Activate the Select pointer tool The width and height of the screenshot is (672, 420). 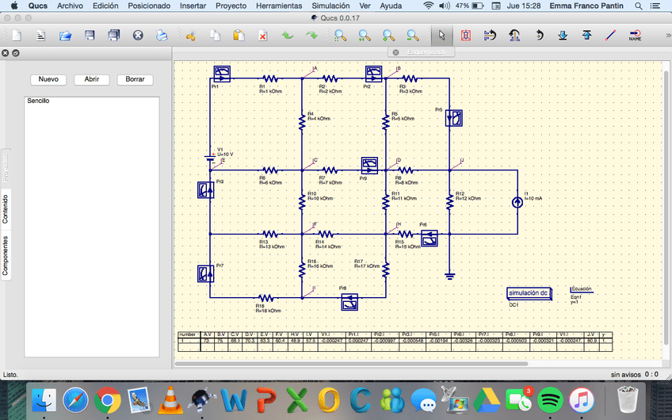(442, 36)
